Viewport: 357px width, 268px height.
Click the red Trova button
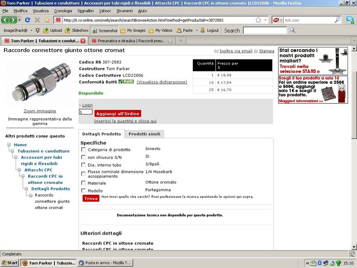pyautogui.click(x=91, y=198)
